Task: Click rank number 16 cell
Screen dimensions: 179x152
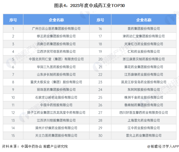Action: tap(100, 29)
